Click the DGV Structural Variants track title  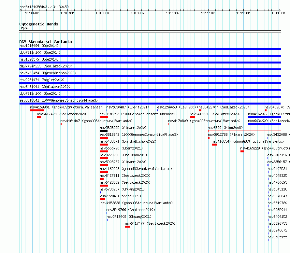[46, 42]
